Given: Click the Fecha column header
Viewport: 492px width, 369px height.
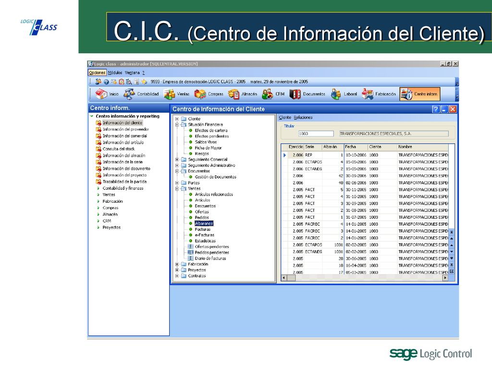Looking at the screenshot, I should 356,147.
